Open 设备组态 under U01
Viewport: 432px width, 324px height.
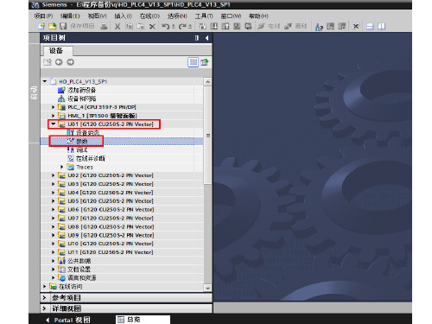(87, 133)
